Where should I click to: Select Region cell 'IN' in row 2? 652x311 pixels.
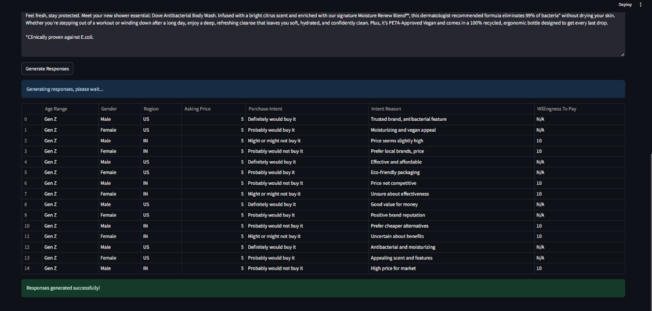coord(161,141)
